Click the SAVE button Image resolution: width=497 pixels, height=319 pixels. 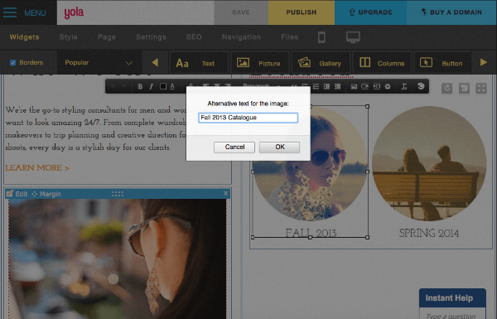tap(241, 12)
